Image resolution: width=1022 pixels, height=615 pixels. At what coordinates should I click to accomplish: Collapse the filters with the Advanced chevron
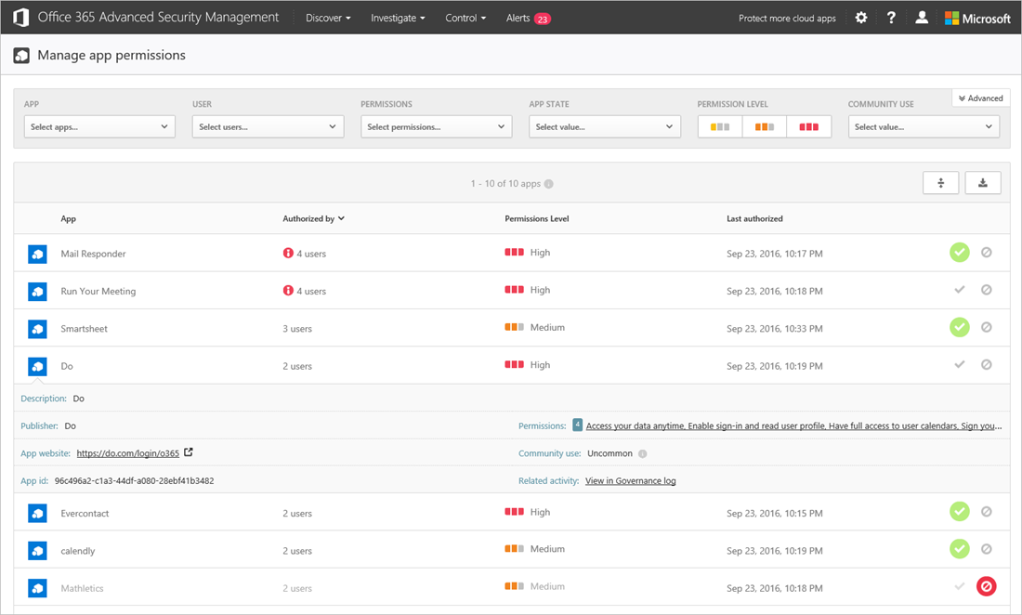click(x=979, y=98)
